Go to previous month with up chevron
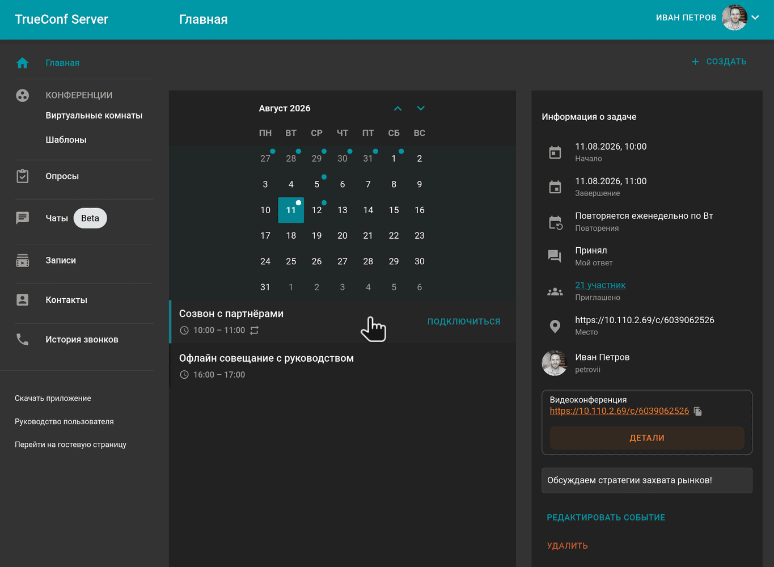 [398, 108]
